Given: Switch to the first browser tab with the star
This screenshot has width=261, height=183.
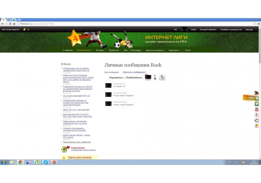Looking at the screenshot, I should pyautogui.click(x=3, y=20).
